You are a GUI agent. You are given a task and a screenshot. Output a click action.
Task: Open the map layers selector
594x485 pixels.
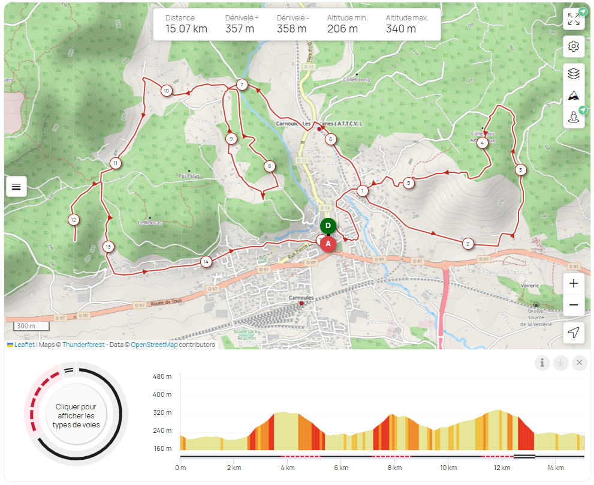[574, 74]
